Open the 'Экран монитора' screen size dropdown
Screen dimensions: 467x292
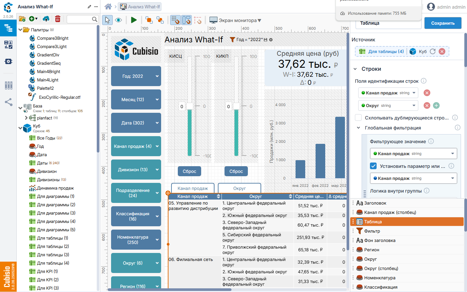click(235, 20)
